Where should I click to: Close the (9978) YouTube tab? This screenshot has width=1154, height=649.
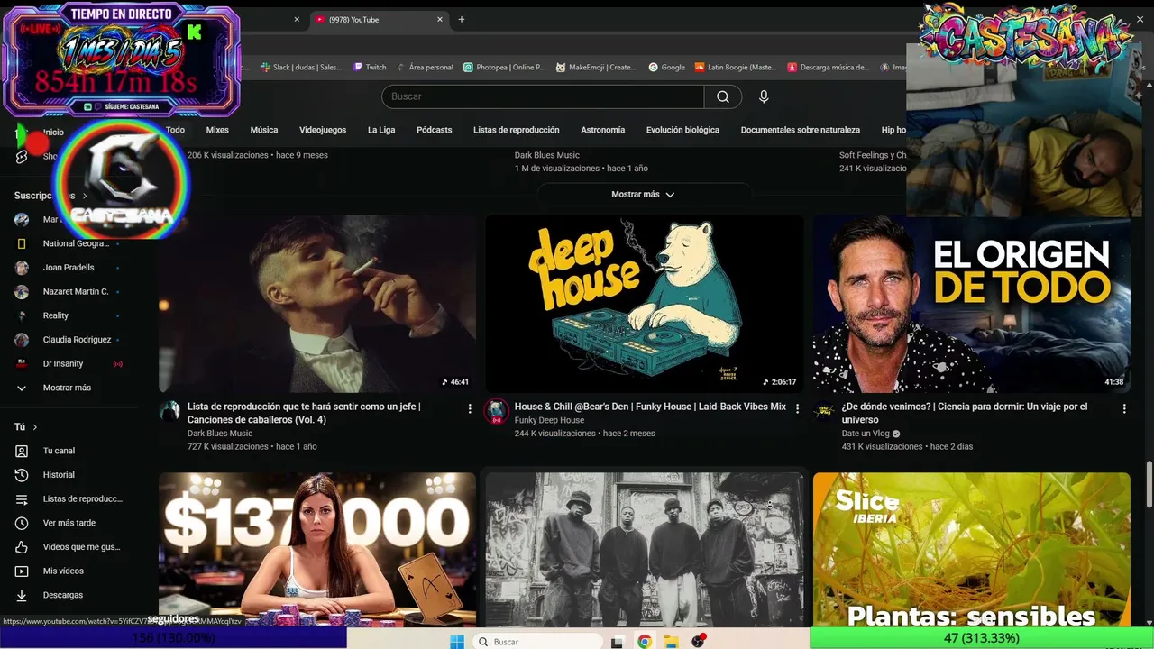pos(440,20)
